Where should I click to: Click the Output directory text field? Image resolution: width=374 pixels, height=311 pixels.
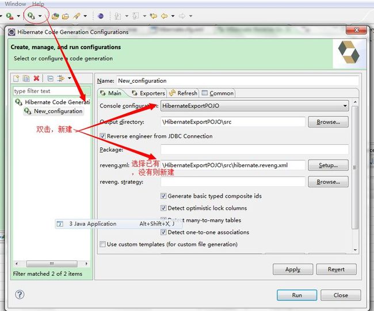tap(233, 122)
